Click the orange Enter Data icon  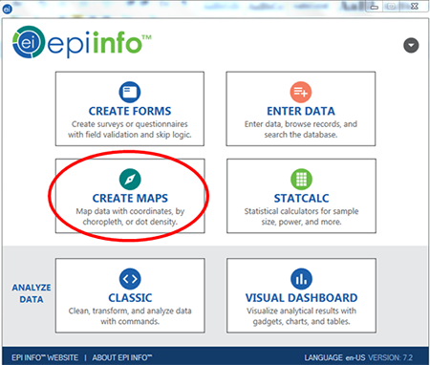tap(301, 93)
